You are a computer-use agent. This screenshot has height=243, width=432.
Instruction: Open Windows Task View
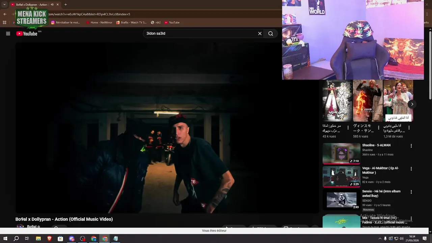pos(27,239)
